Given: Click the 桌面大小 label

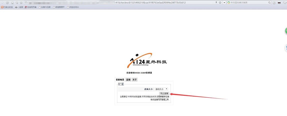Looking at the screenshot, I should 149,89.
